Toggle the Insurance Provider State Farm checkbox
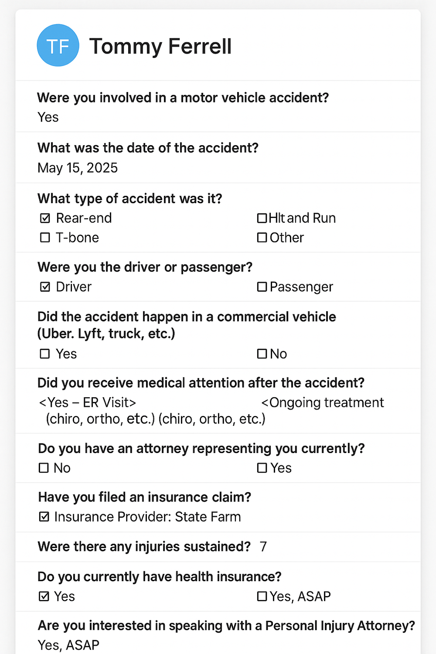 coord(44,517)
